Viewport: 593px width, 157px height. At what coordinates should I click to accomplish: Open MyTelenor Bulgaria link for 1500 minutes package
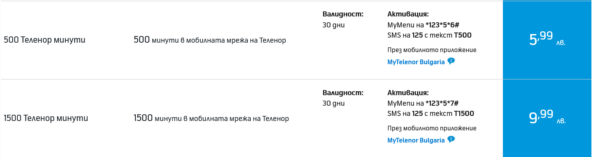click(416, 140)
